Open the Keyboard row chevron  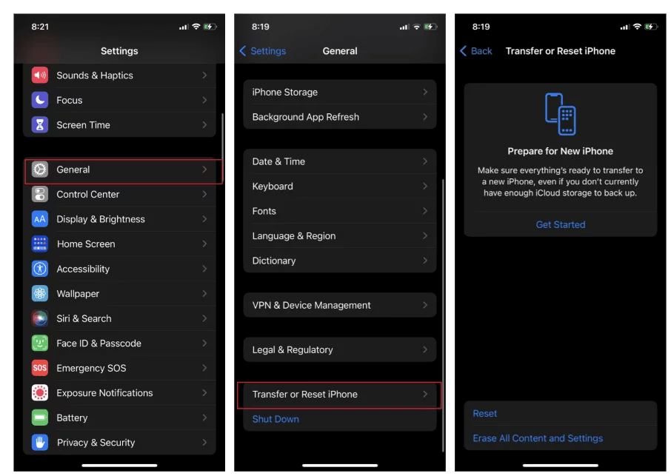point(425,186)
